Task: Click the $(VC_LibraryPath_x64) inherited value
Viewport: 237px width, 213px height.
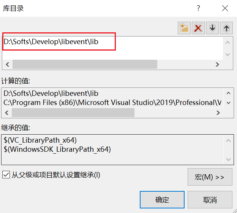Action: point(40,140)
